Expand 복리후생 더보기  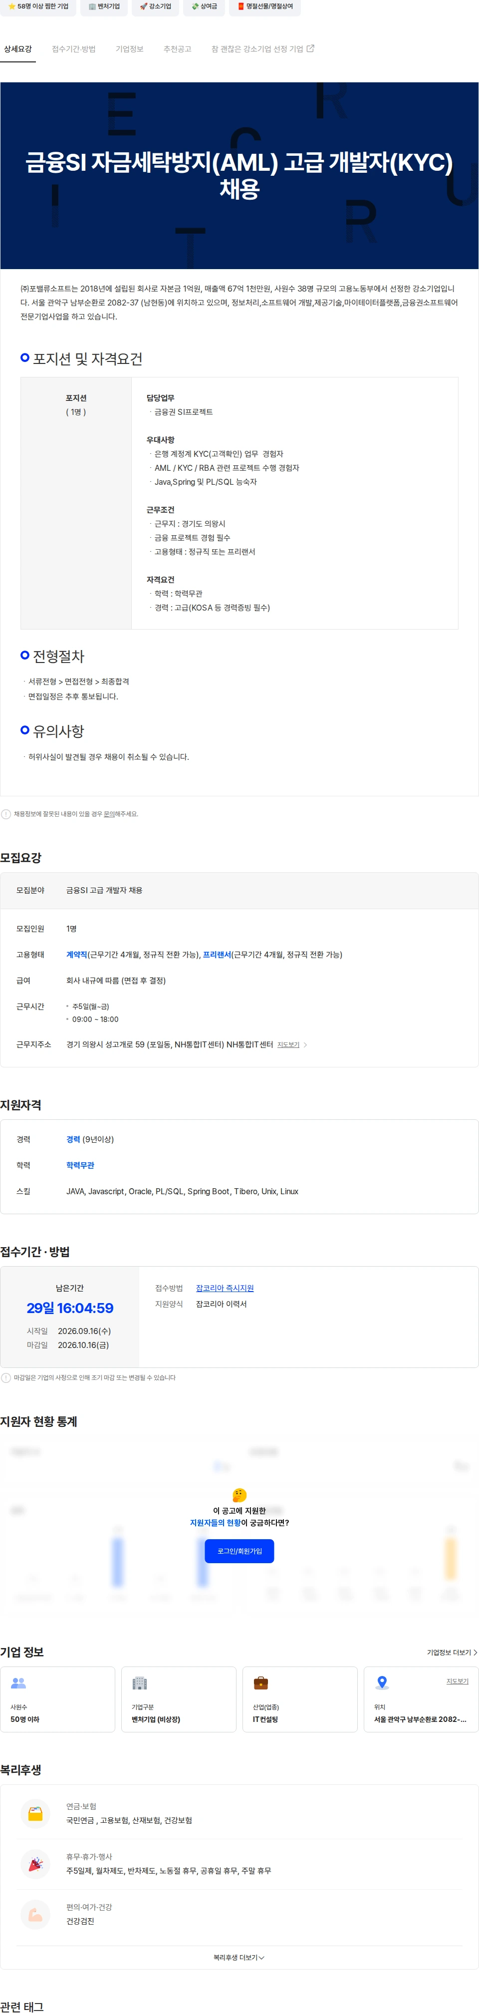click(x=239, y=1958)
